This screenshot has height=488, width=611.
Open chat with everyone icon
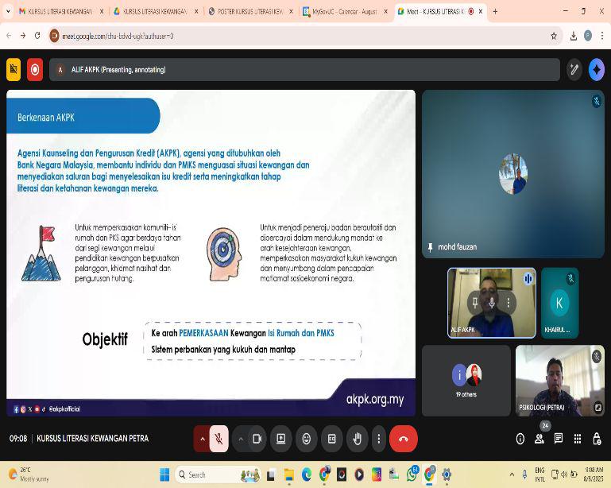click(x=559, y=439)
